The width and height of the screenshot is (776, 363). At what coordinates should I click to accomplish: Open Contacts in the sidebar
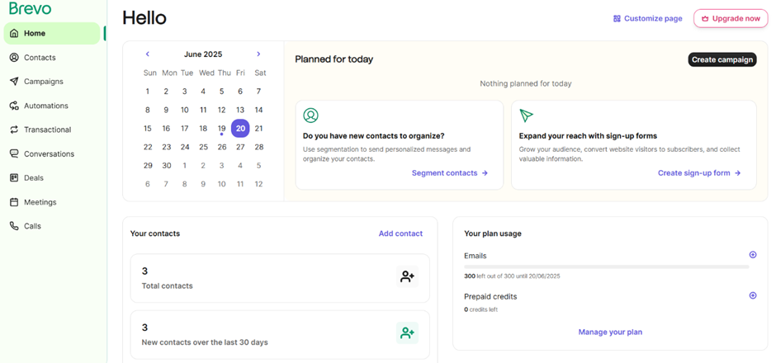[x=40, y=58]
